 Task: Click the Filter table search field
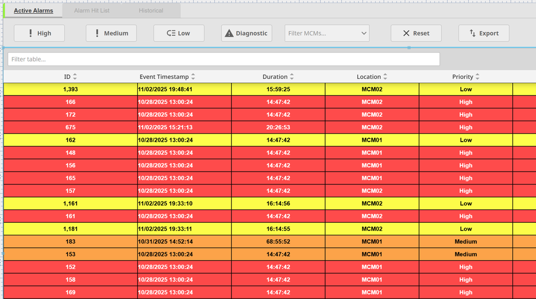pos(223,59)
